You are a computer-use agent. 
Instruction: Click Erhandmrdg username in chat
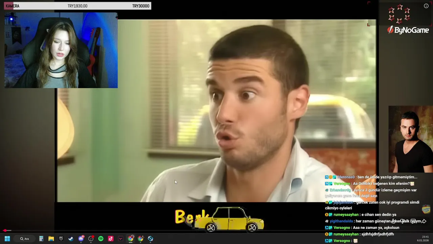341,190
